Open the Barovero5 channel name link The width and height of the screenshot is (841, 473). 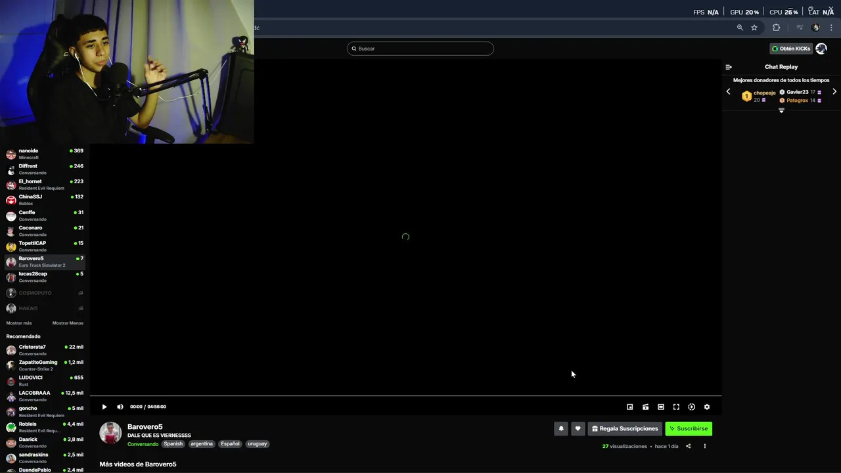coord(145,427)
